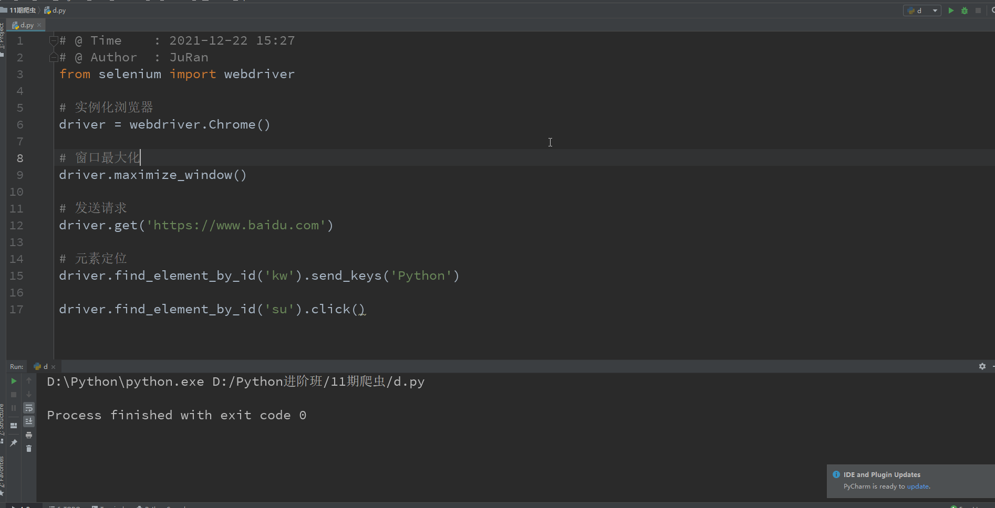Open the Favorites side tool window
The width and height of the screenshot is (995, 508).
(x=2, y=475)
